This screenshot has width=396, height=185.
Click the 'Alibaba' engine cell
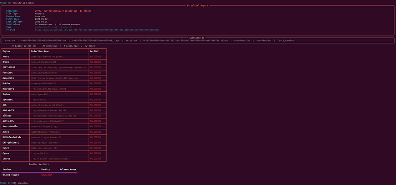(x=15, y=116)
